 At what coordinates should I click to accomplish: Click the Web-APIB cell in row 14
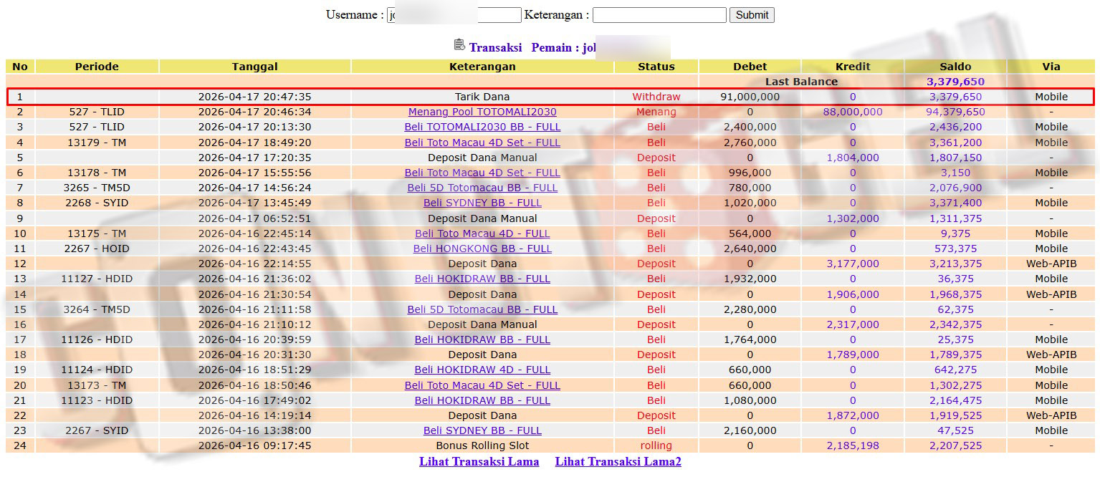click(1051, 294)
